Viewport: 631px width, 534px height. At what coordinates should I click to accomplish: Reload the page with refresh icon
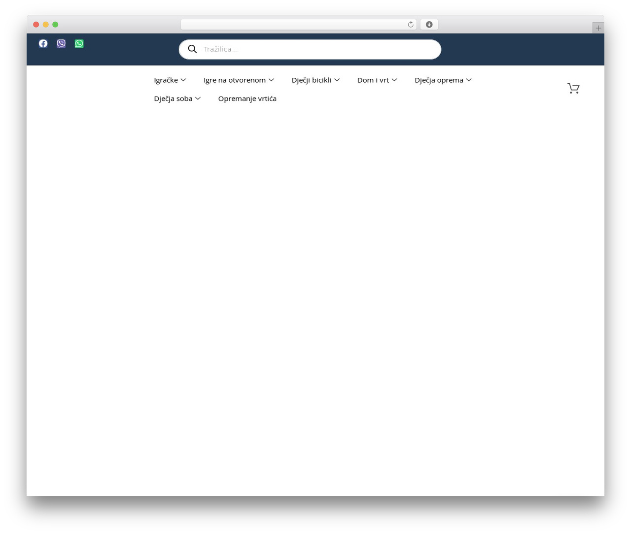point(411,25)
